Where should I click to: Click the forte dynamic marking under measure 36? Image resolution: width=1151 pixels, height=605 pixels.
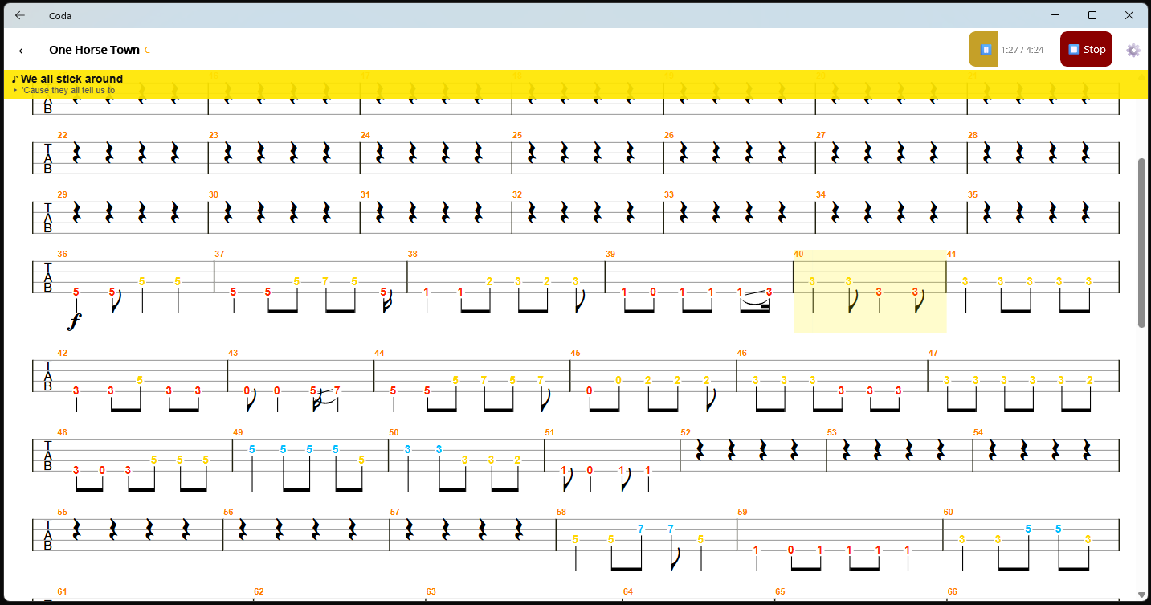click(x=75, y=323)
